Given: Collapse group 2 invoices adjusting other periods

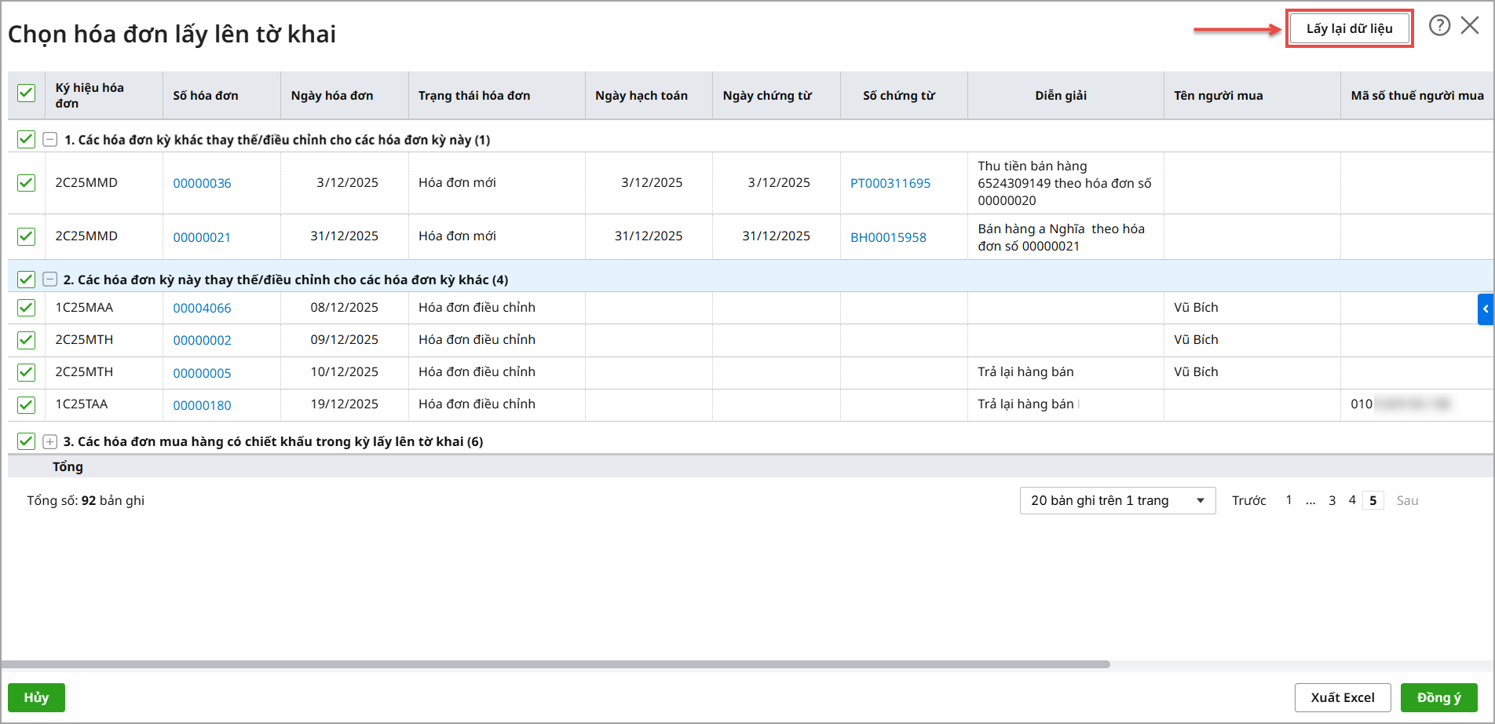Looking at the screenshot, I should 50,280.
